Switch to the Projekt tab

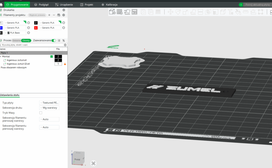tap(87, 5)
